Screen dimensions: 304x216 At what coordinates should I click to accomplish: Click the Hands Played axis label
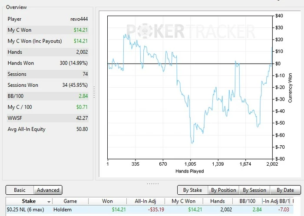coord(189,171)
